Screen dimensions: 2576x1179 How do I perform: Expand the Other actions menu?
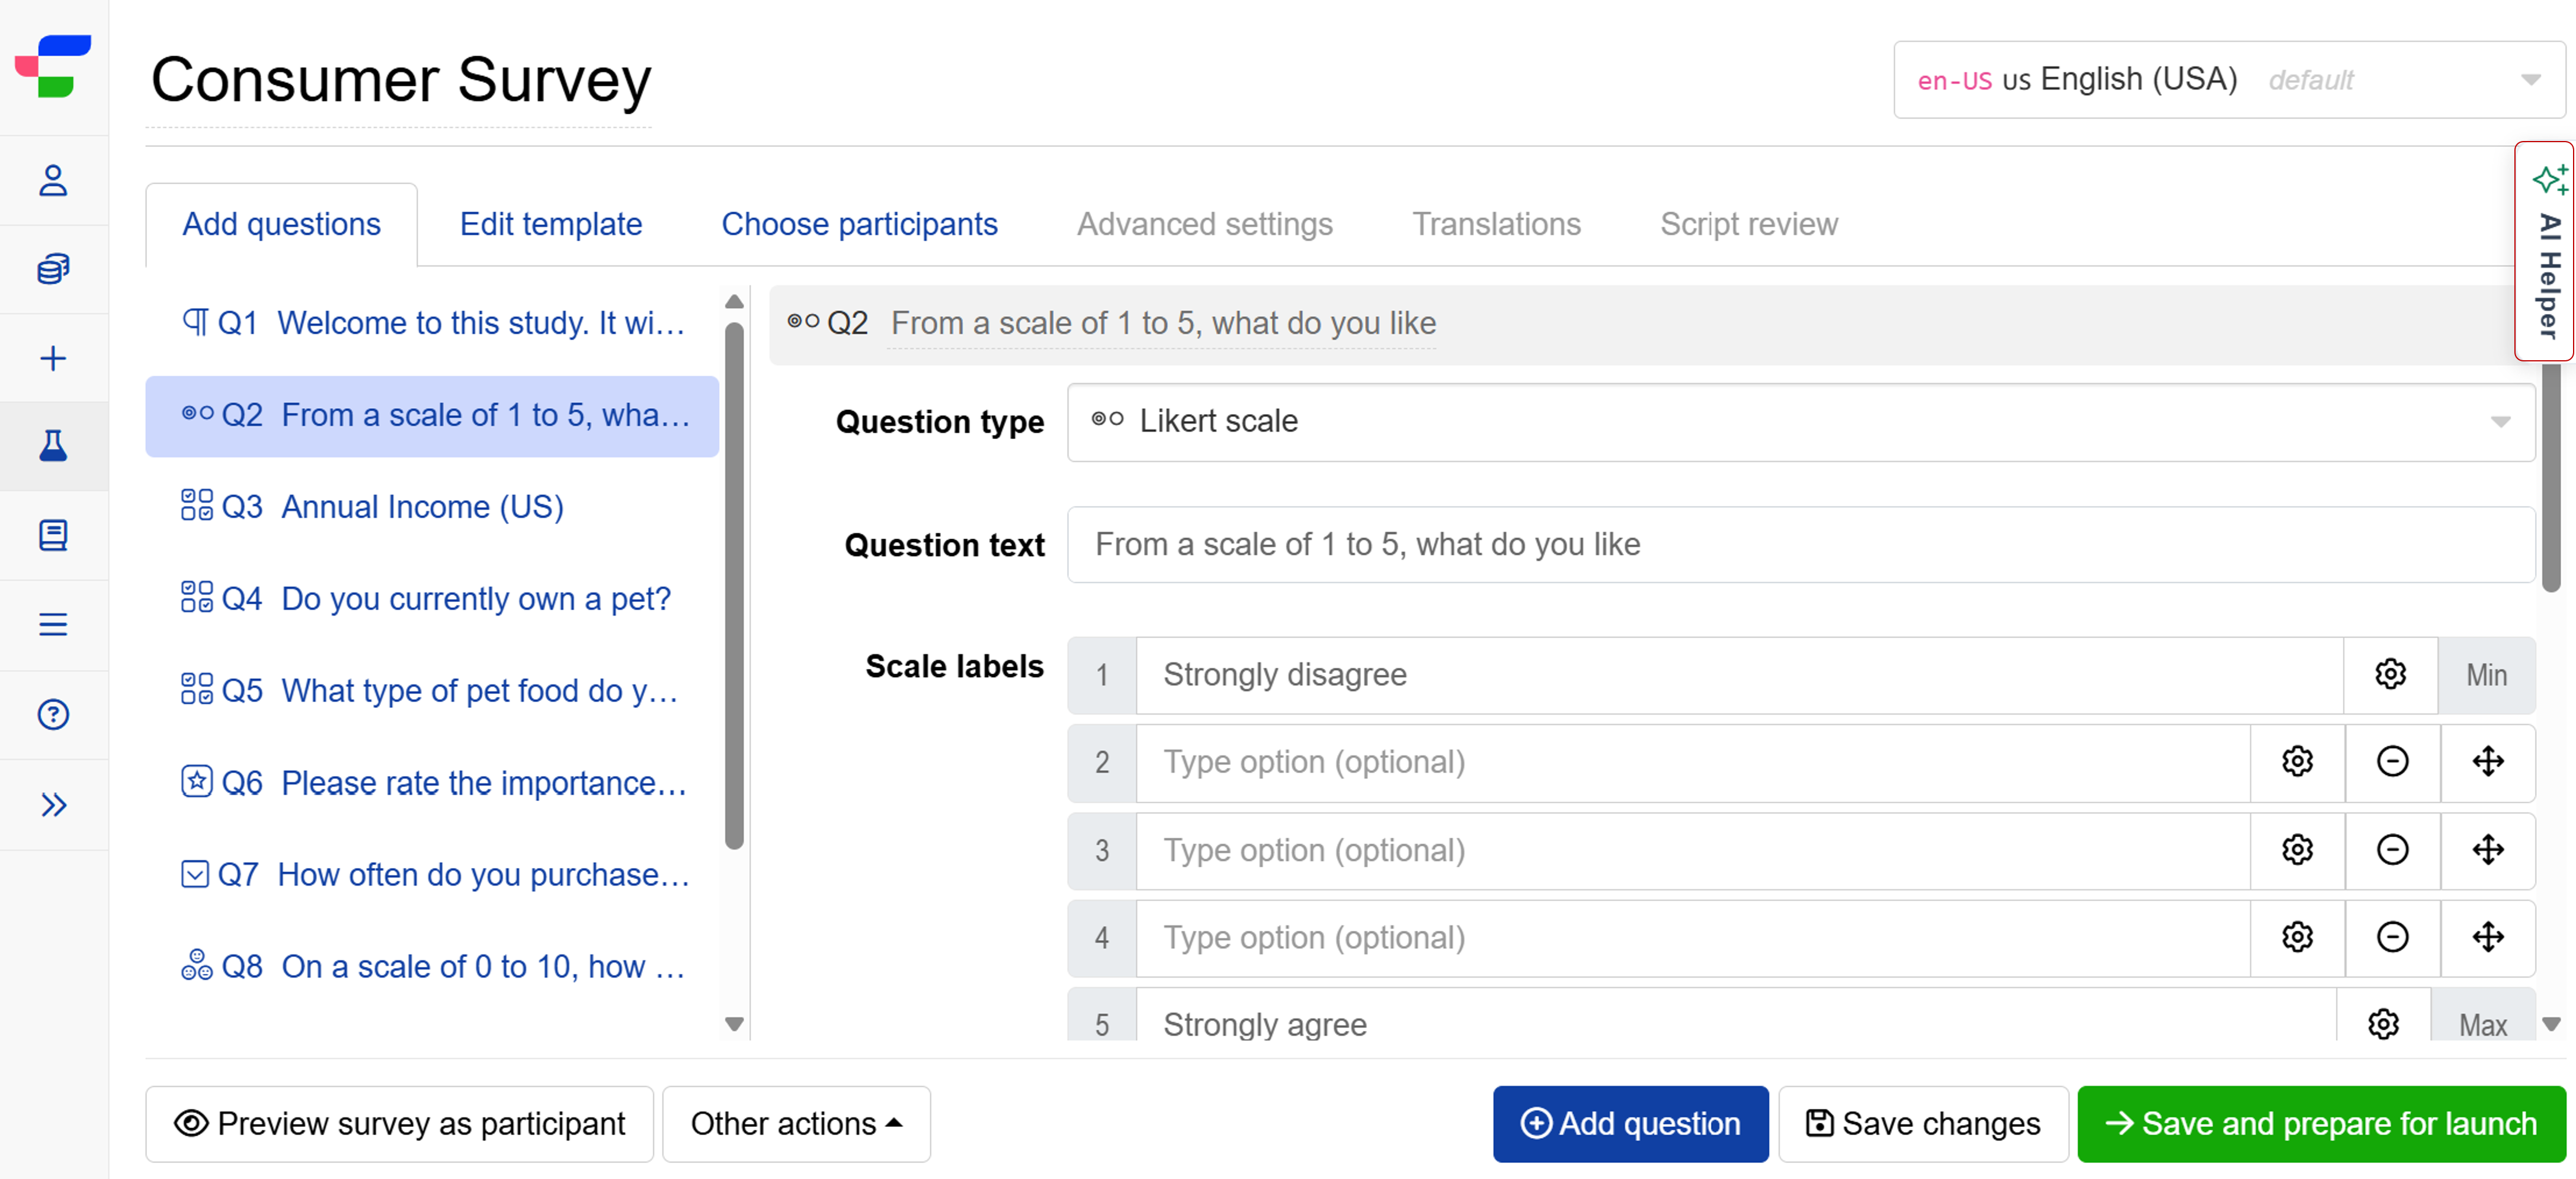(796, 1123)
